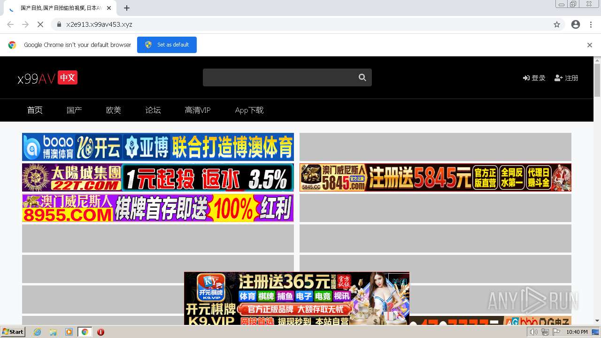601x338 pixels.
Task: Open the Windows Start menu
Action: [x=13, y=332]
